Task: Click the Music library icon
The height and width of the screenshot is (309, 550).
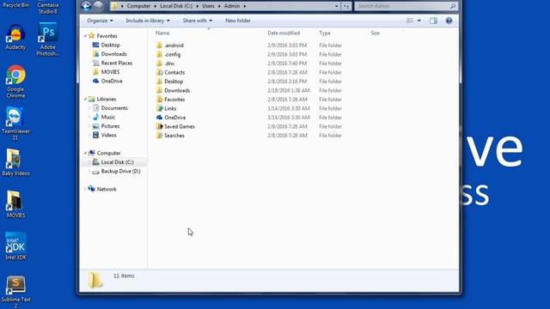Action: coord(95,117)
